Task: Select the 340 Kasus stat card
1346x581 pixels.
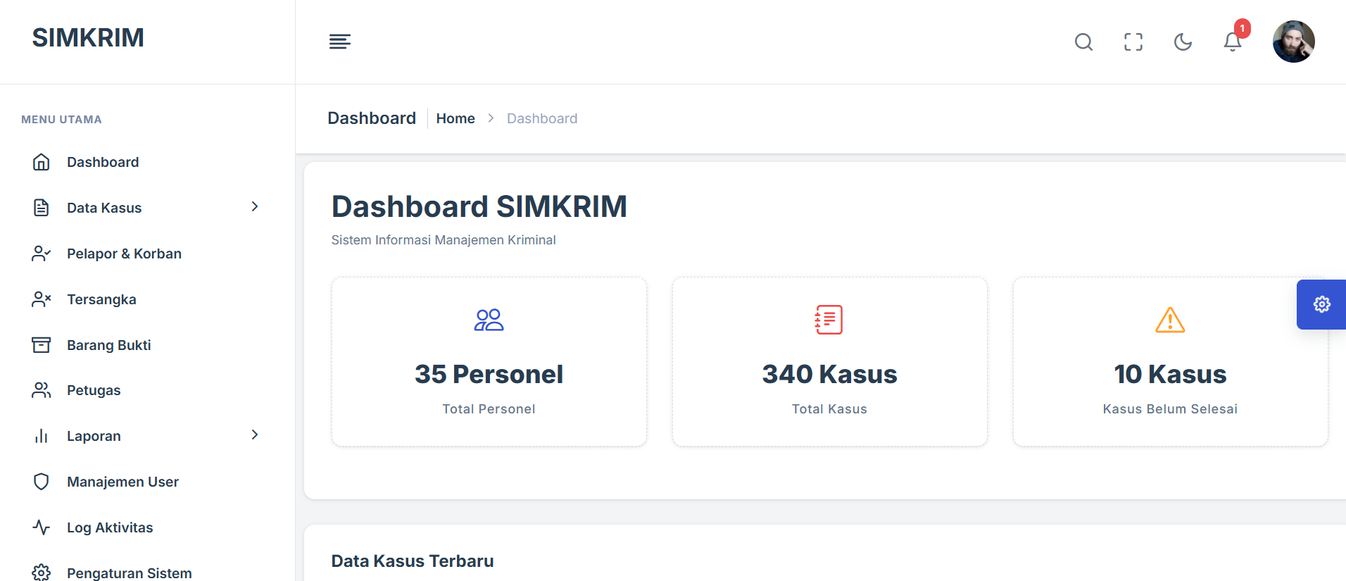Action: [x=829, y=361]
